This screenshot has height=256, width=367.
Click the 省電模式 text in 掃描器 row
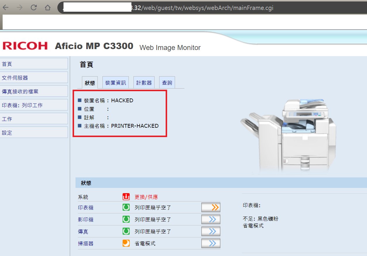pyautogui.click(x=145, y=243)
